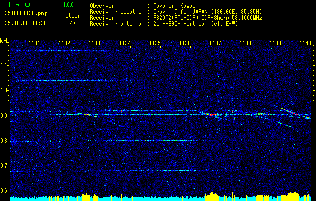The height and width of the screenshot is (201, 316).
Task: Click time marker 1136
Action: coord(185,43)
